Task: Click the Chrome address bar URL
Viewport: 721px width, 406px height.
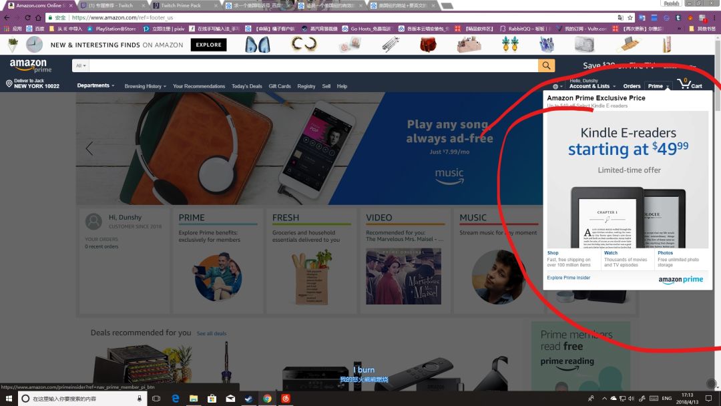Action: pyautogui.click(x=122, y=17)
